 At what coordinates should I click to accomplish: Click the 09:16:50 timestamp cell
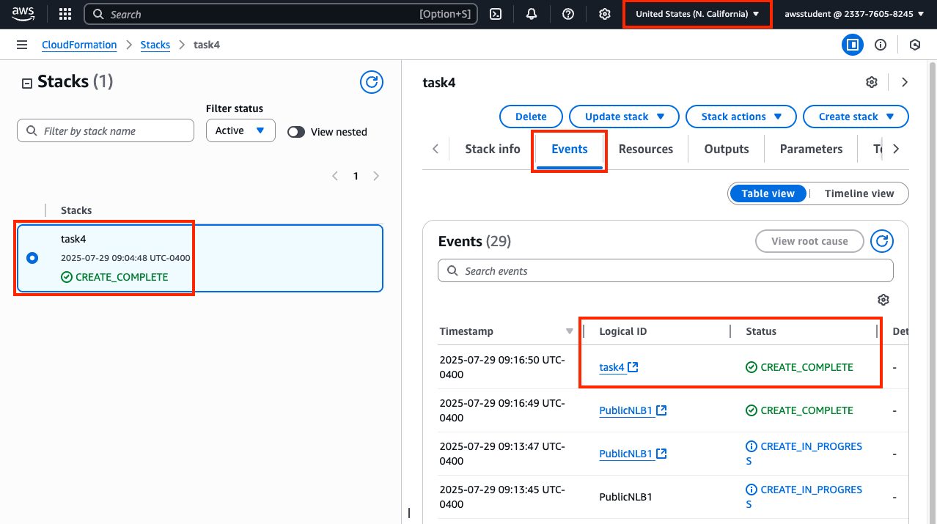[x=502, y=367]
